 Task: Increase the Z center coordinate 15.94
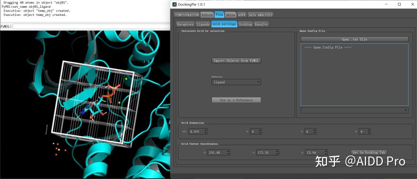click(326, 151)
